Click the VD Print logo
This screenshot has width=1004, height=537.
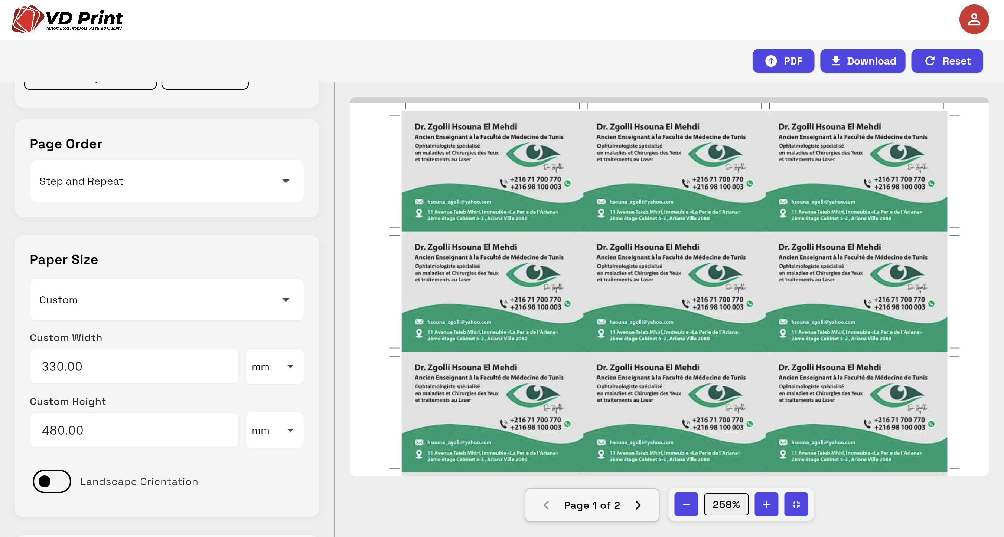(x=68, y=19)
